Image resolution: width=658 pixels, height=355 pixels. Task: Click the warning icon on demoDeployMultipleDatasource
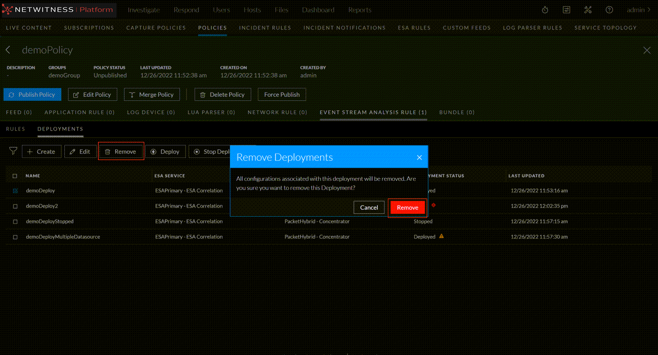pyautogui.click(x=442, y=236)
